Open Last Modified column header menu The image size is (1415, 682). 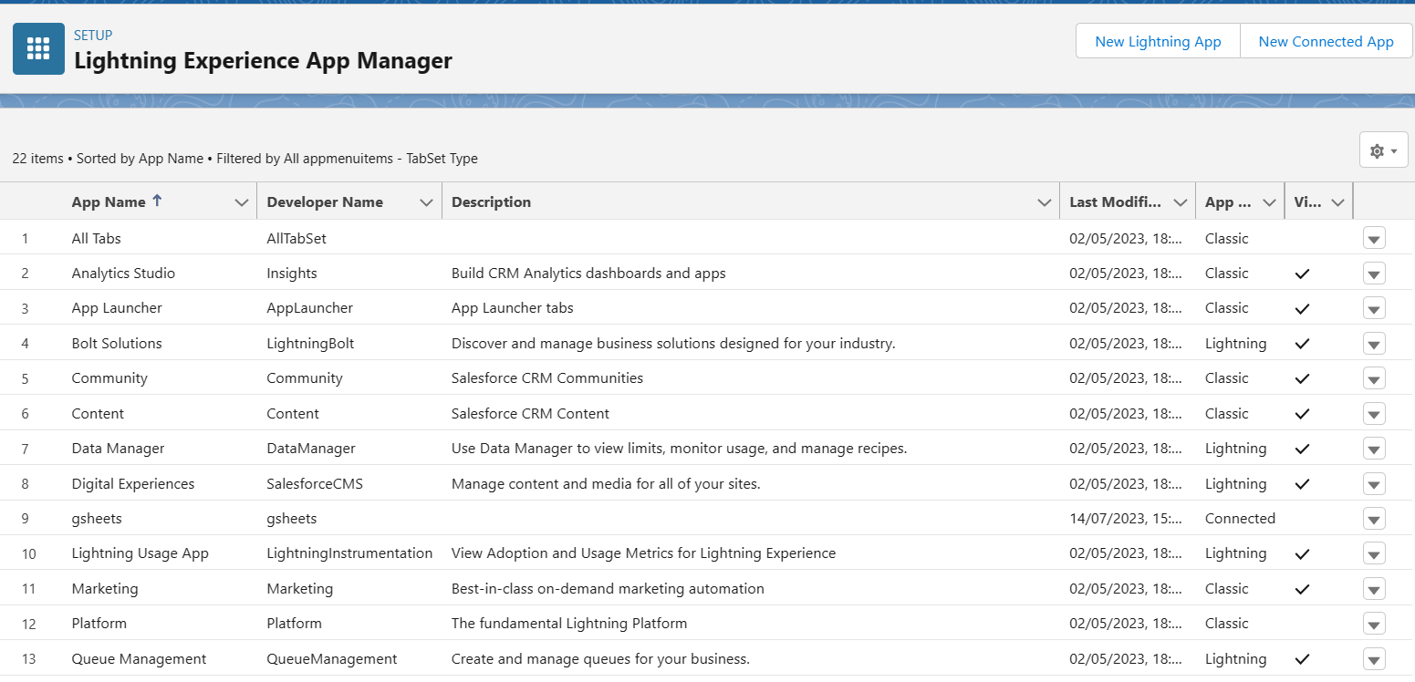[x=1181, y=202]
